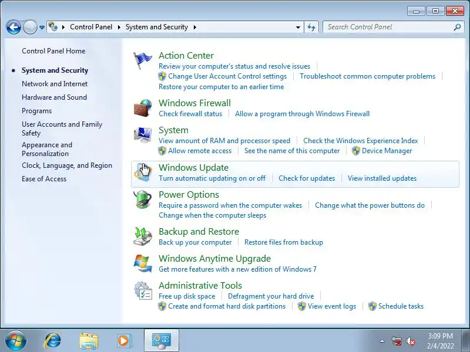Launch Internet Explorer from taskbar
The height and width of the screenshot is (352, 470).
click(x=53, y=341)
